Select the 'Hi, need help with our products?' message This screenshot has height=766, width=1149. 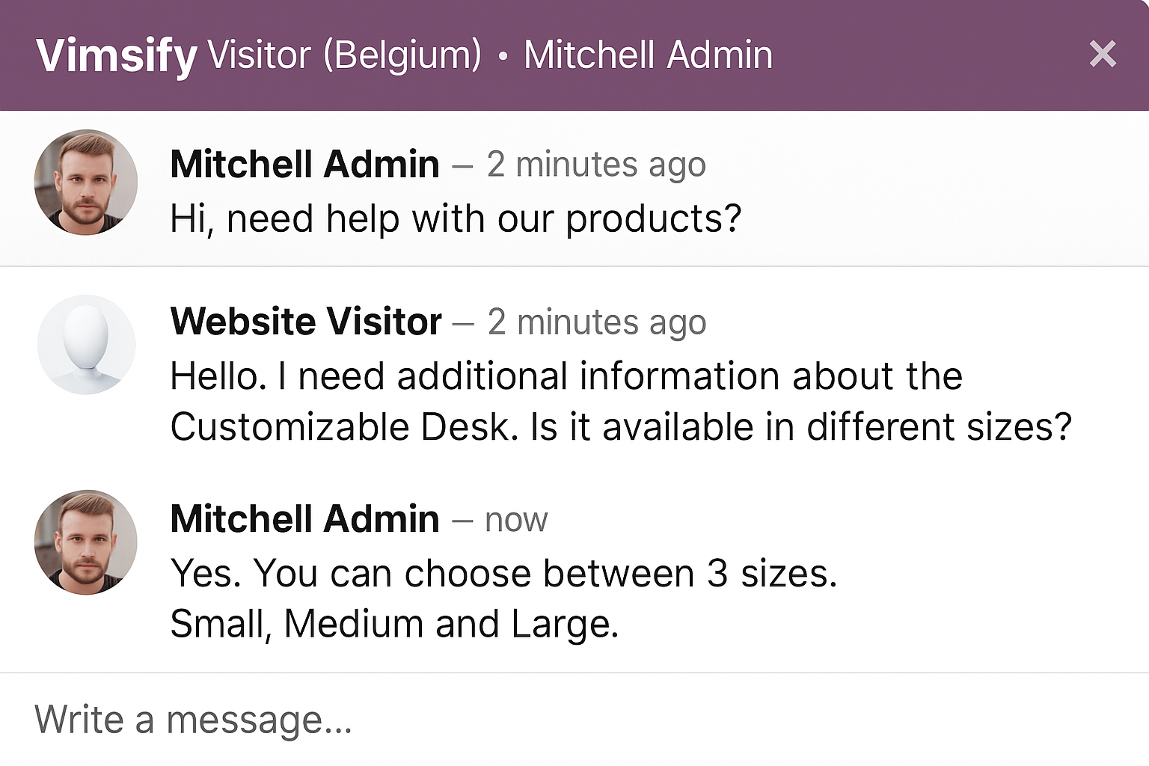tap(456, 218)
